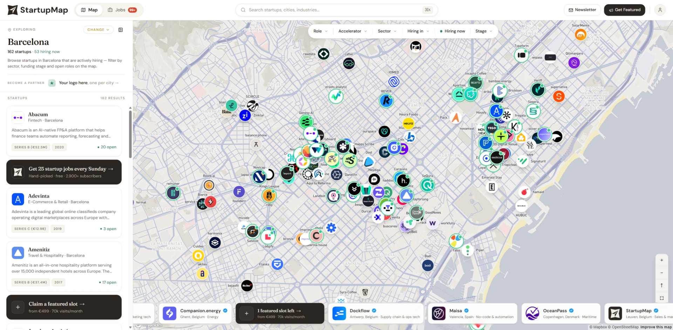This screenshot has height=330, width=673.
Task: Open the Dockflow featured card
Action: [376, 313]
